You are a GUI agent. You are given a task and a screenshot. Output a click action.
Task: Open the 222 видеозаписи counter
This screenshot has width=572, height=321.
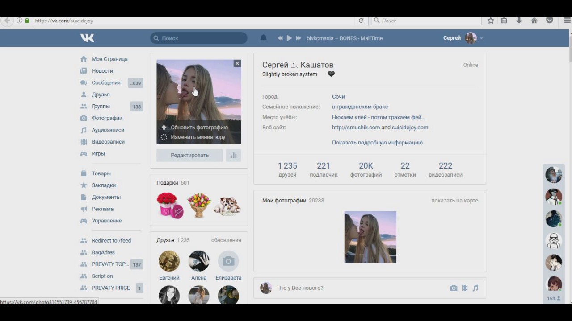[446, 169]
